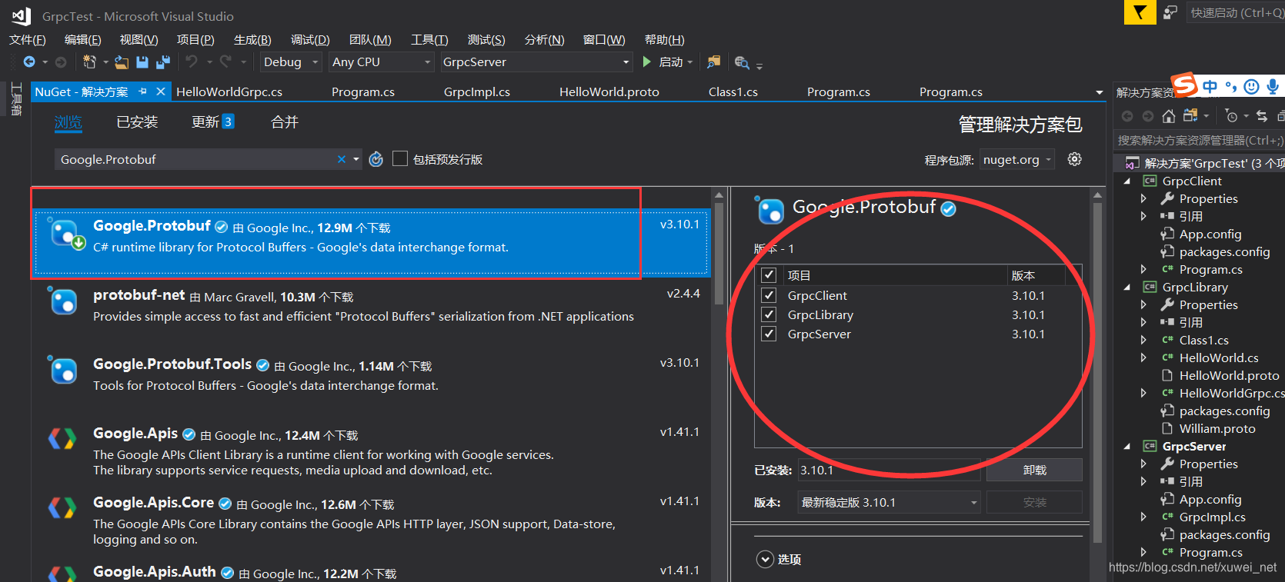Click the Save All icon
Screen dimensions: 1285x582
pos(163,62)
